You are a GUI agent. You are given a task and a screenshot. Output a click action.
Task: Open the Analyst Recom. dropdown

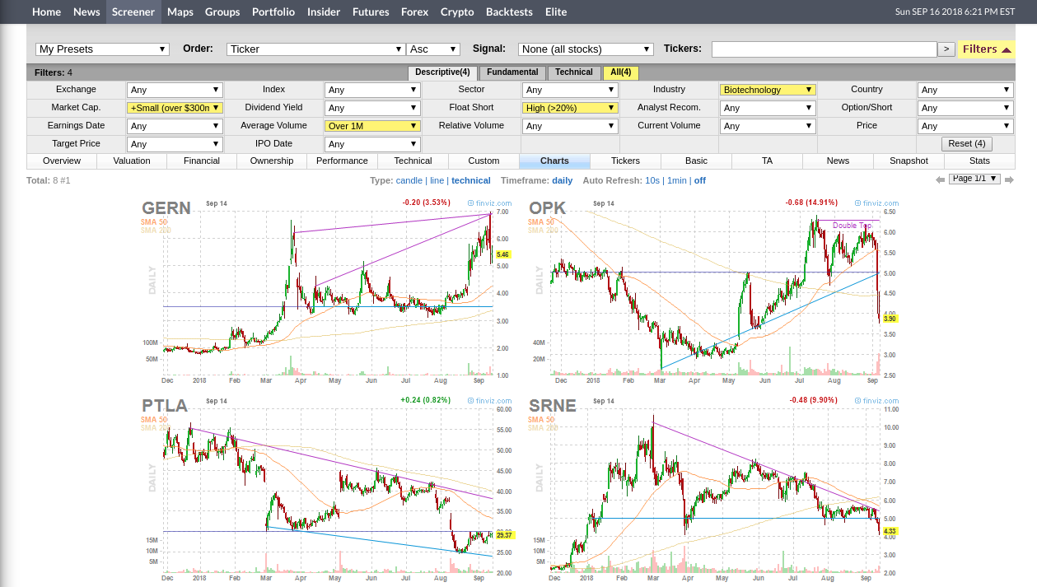[x=768, y=108]
